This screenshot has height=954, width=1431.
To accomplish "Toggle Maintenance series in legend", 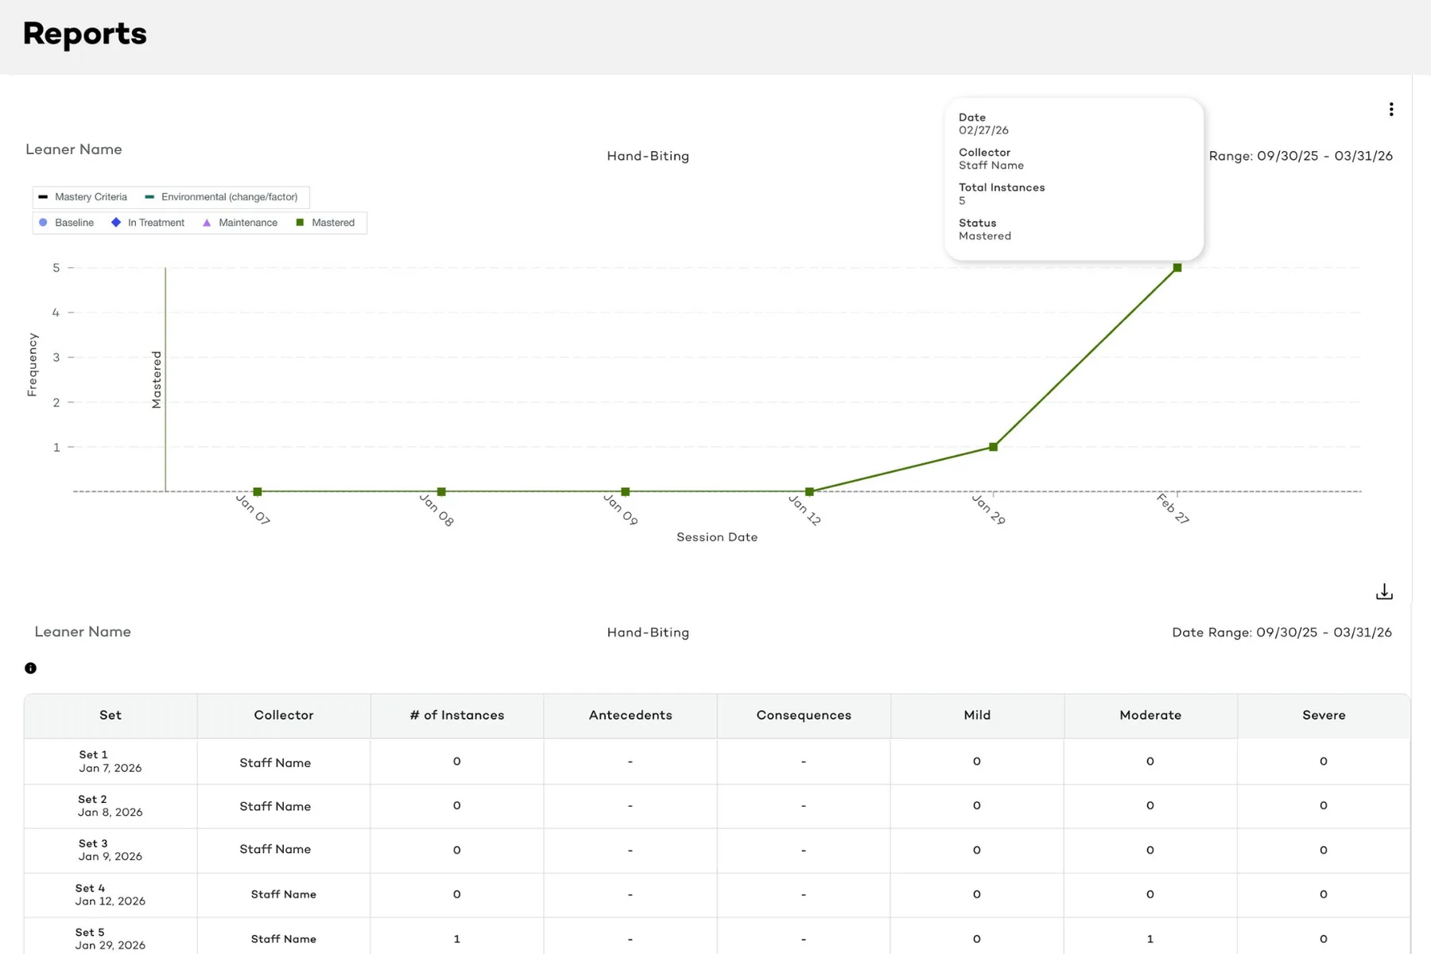I will pos(240,223).
